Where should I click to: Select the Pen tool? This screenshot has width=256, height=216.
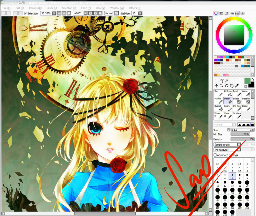click(218, 93)
